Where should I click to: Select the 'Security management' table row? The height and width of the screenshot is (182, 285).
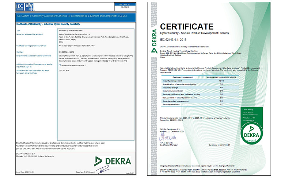pos(200,81)
